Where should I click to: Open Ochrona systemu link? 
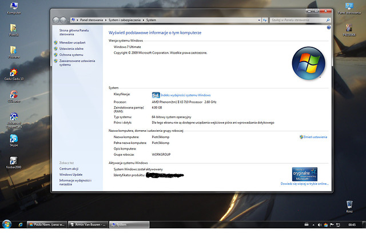tap(71, 55)
